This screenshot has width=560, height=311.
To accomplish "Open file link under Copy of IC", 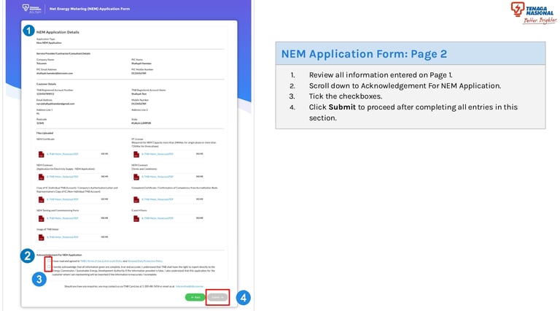I will 63,199.
